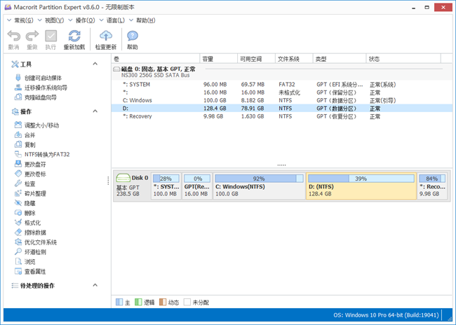Run Bad sector test (坏道检测)
Viewport: 456px width, 325px height.
tap(31, 252)
